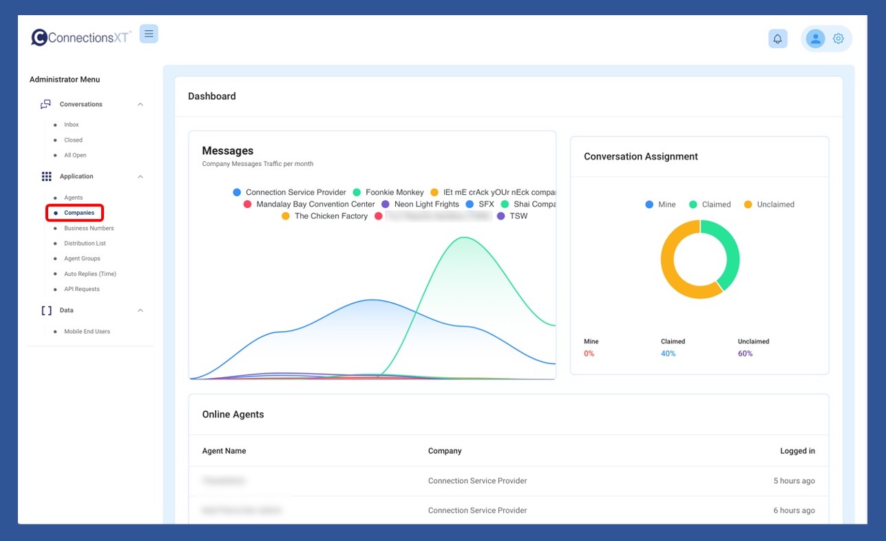Toggle Connection Service Provider legend item
886x541 pixels.
[289, 193]
